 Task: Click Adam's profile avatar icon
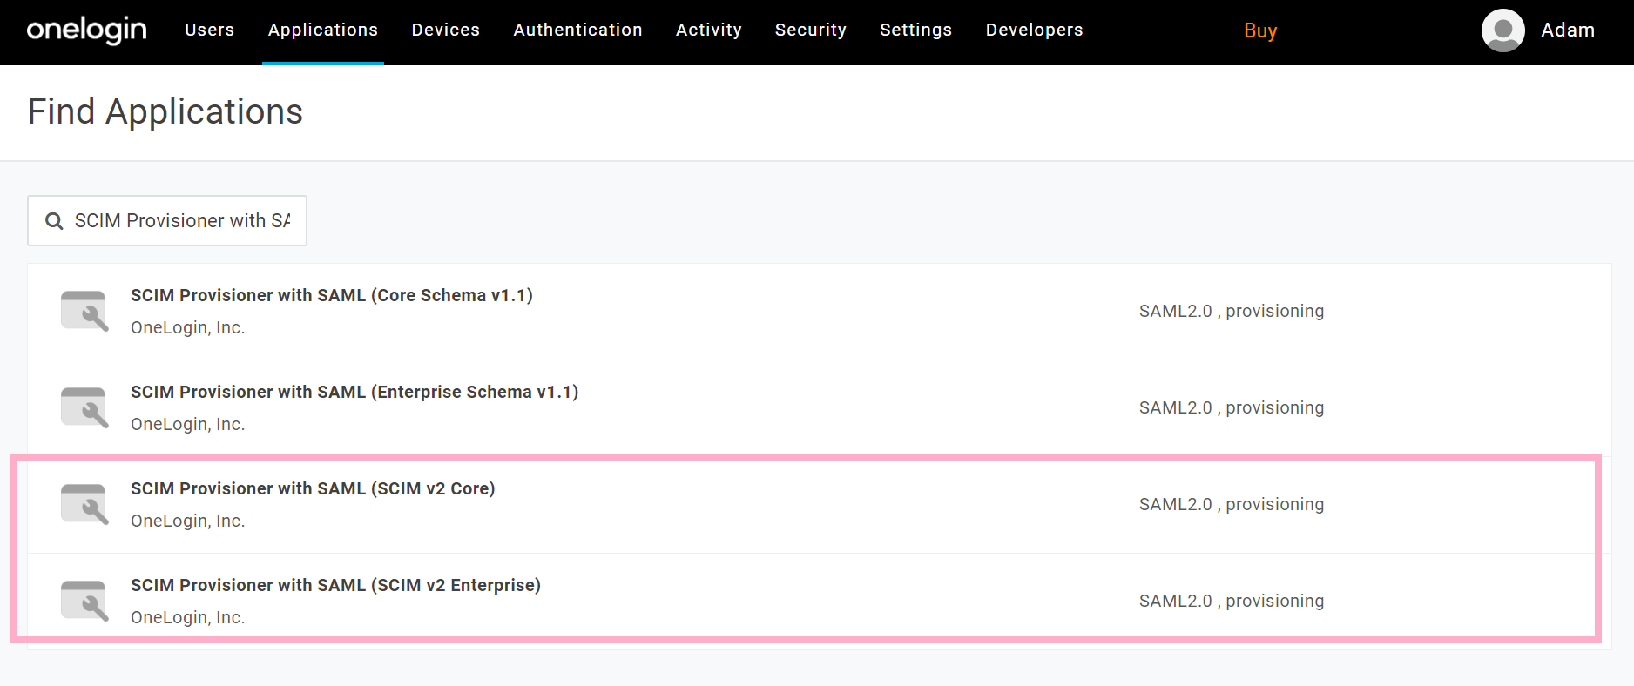(x=1502, y=30)
